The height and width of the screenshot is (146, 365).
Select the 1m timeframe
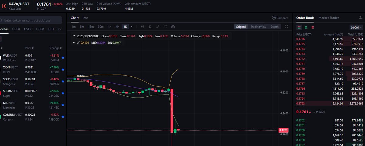74,27
